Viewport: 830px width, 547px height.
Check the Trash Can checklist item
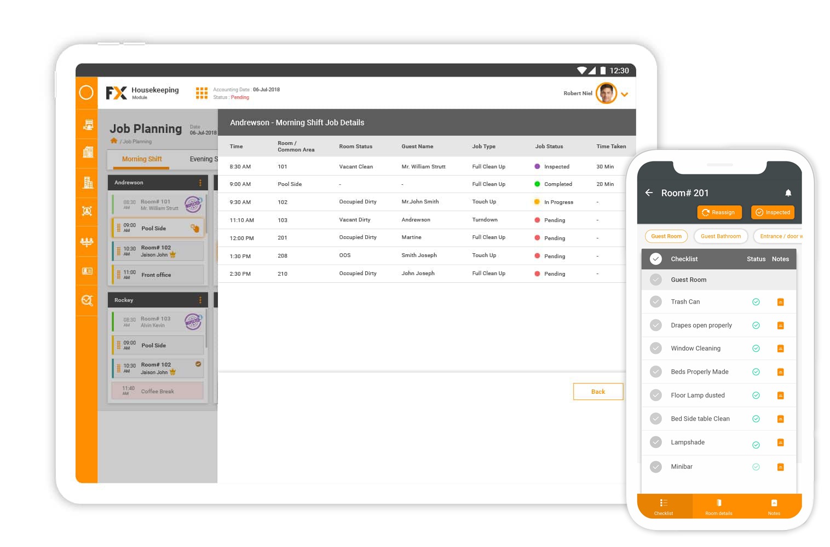655,301
